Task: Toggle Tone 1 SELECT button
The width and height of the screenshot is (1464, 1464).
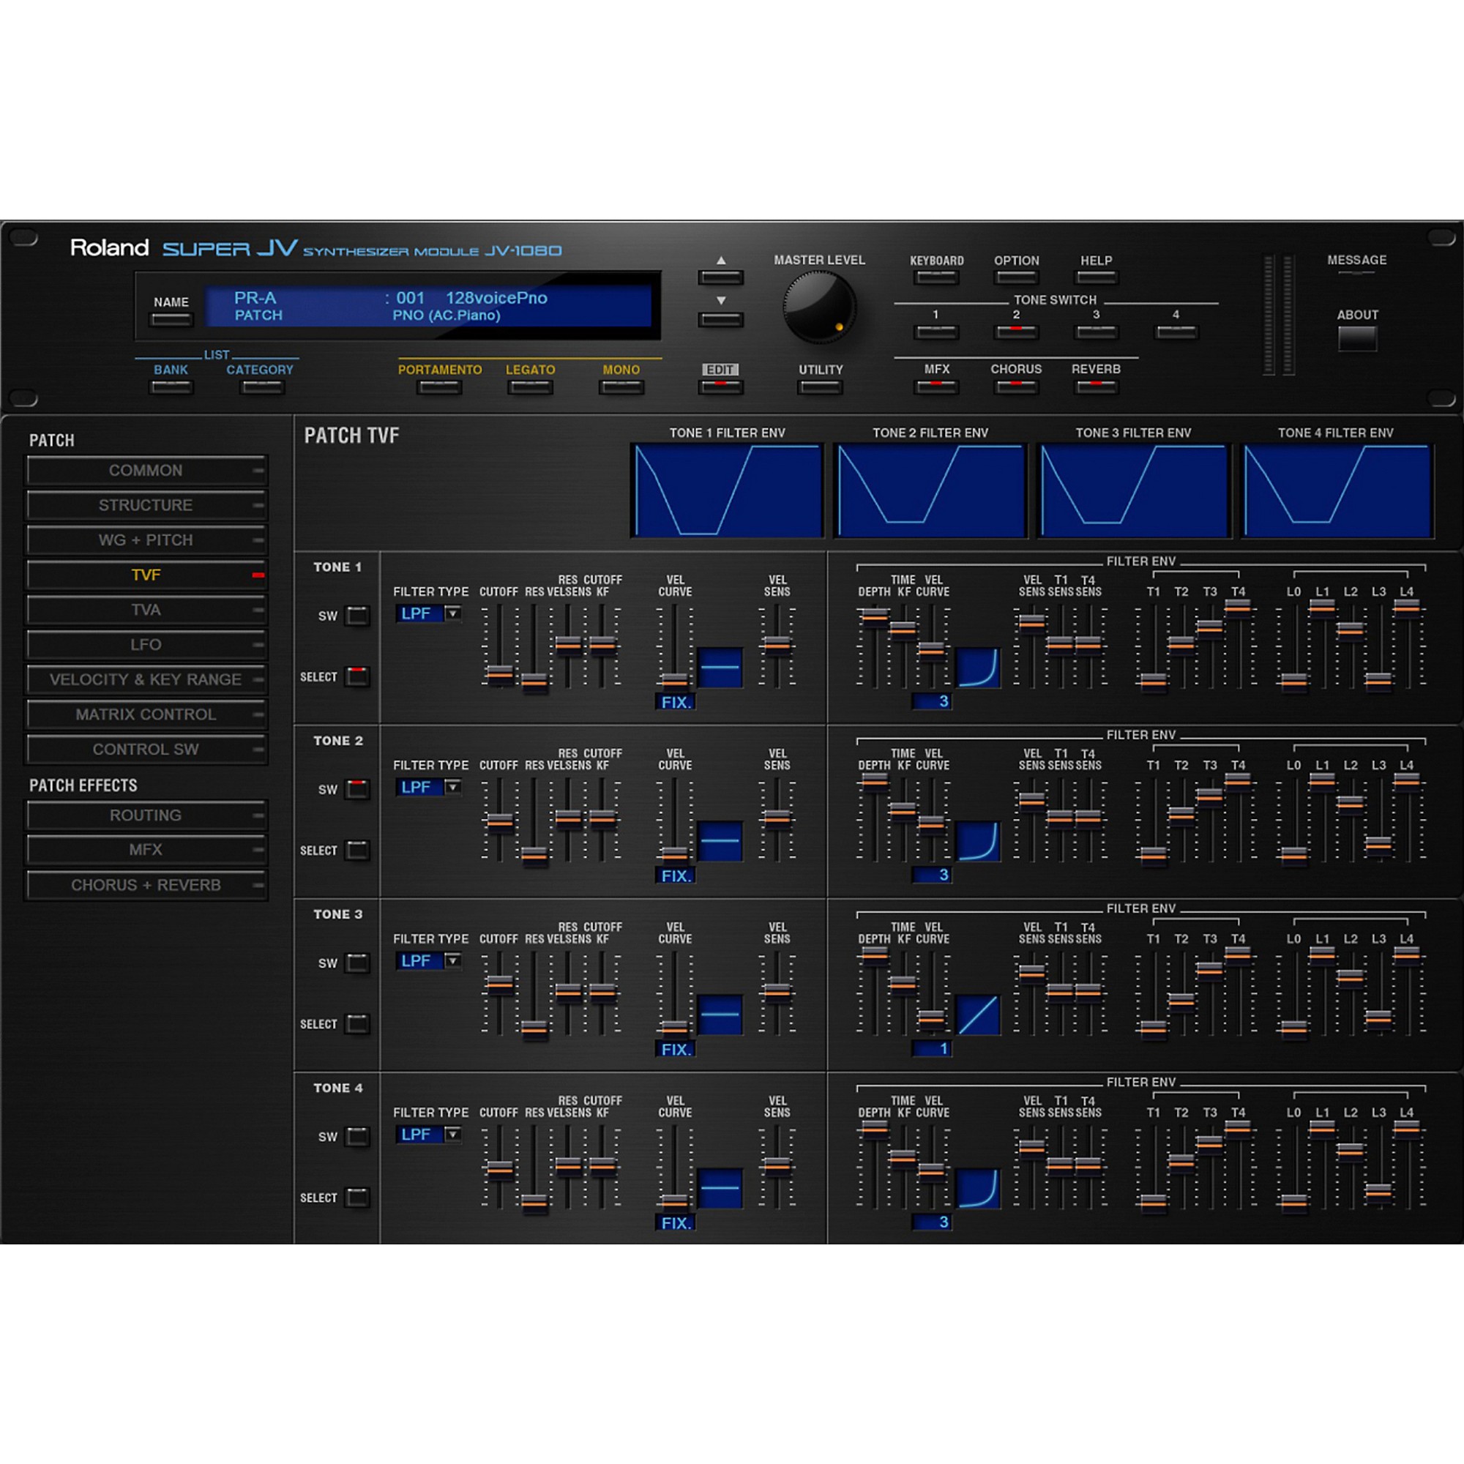Action: [357, 676]
